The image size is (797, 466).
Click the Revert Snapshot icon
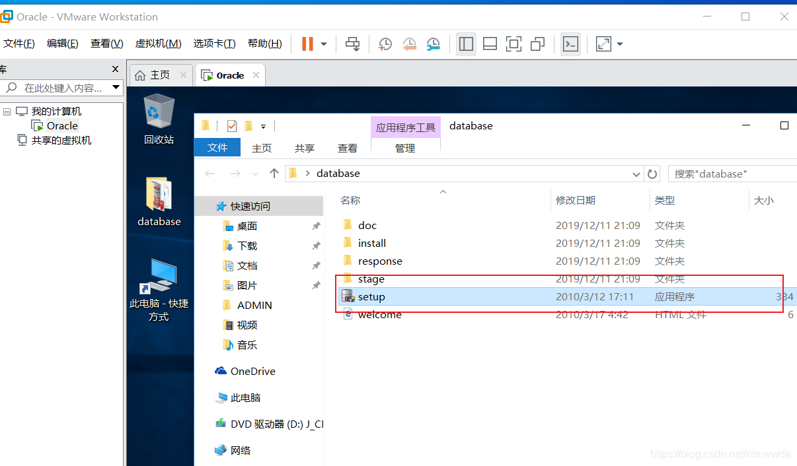[x=409, y=44]
